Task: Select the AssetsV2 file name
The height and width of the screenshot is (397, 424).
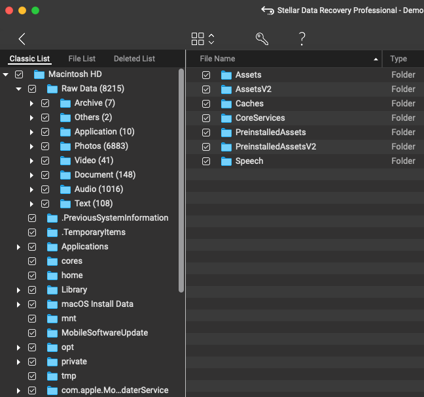Action: pos(253,89)
